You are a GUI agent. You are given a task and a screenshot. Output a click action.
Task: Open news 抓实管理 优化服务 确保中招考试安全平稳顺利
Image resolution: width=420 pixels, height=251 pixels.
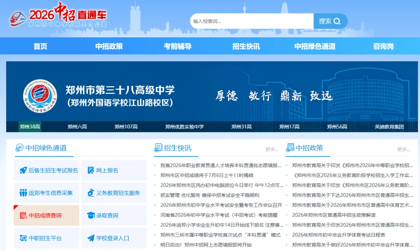(x=210, y=195)
